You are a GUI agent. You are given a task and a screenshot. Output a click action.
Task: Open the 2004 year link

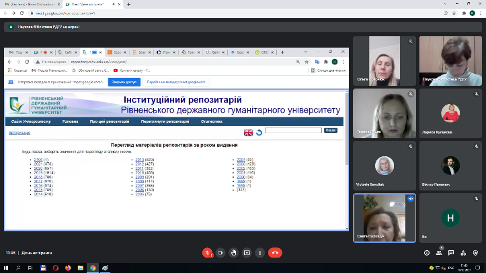click(x=241, y=160)
